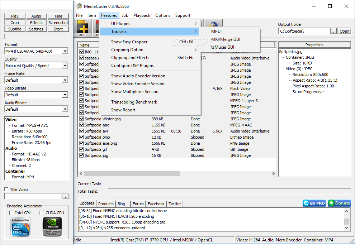The image size is (355, 245).
Task: Click the Effects button
Action: 36,23
